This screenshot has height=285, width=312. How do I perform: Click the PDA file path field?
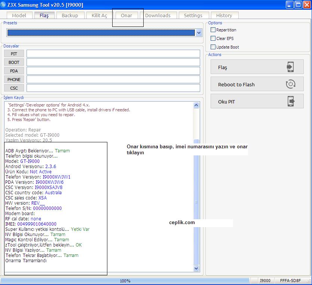point(113,71)
